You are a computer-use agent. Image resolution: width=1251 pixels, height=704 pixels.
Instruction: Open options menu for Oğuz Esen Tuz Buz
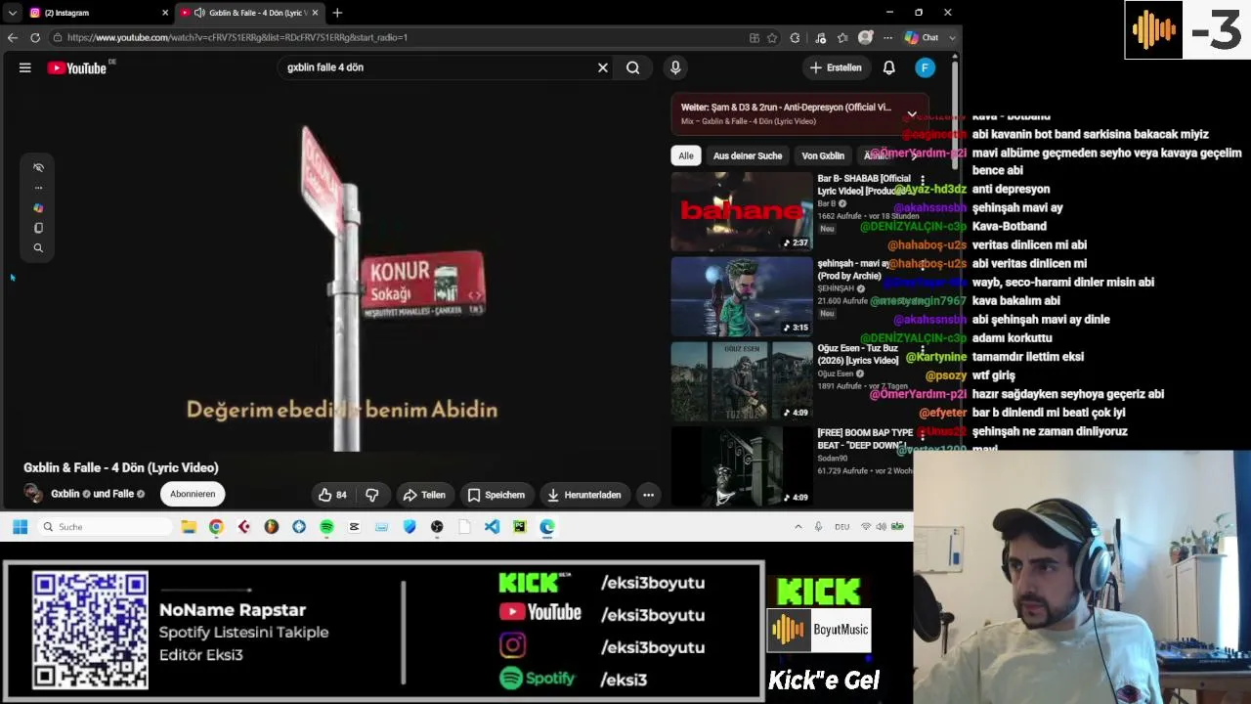(922, 351)
